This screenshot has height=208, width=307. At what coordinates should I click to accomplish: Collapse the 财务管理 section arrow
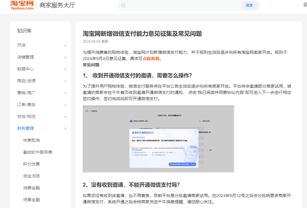click(x=66, y=128)
